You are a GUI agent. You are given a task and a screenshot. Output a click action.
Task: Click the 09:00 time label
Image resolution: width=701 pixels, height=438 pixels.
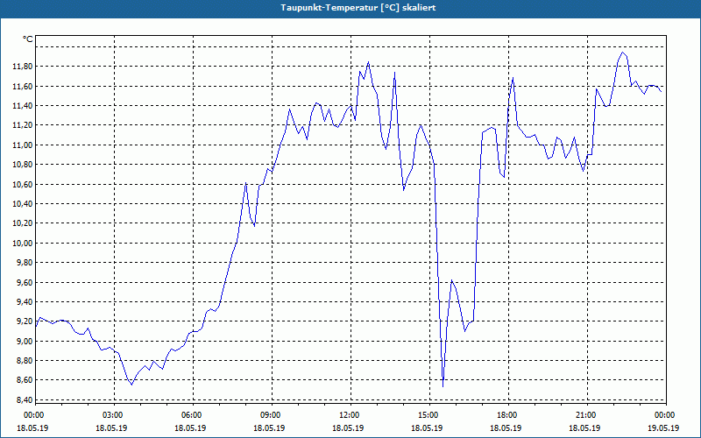tap(270, 415)
